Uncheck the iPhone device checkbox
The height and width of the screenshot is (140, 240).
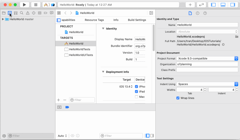136,87
